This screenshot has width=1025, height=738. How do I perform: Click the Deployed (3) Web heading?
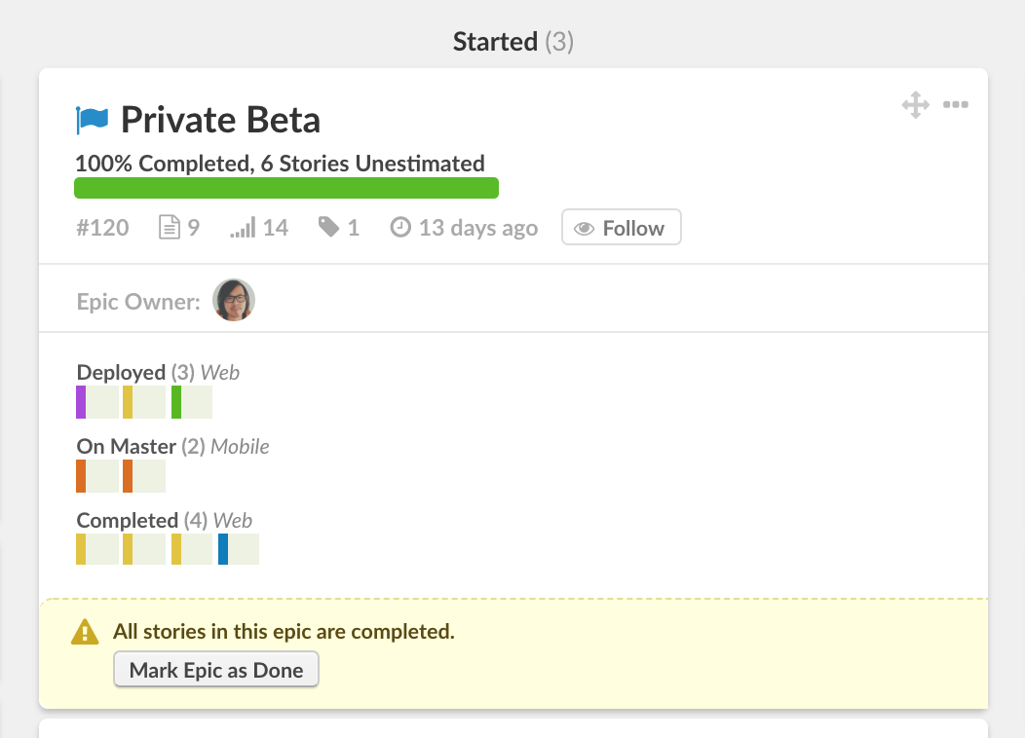158,372
